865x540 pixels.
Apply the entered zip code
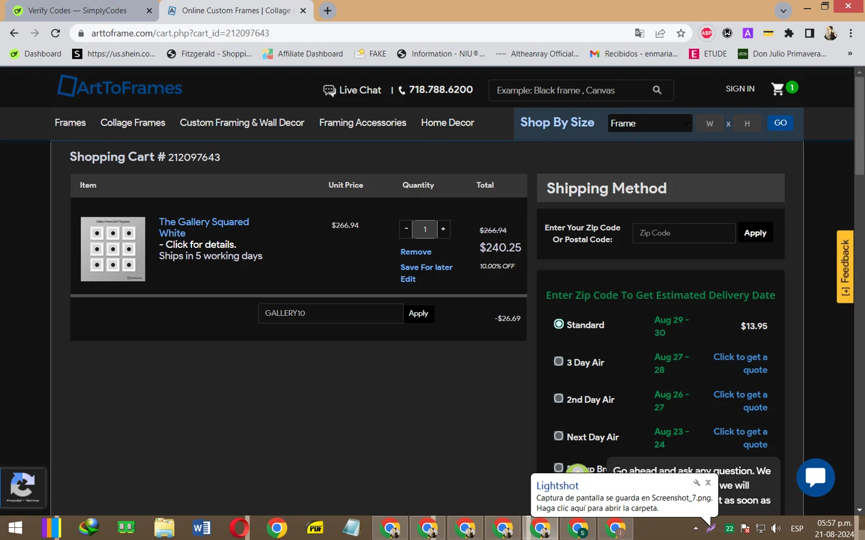pyautogui.click(x=755, y=233)
